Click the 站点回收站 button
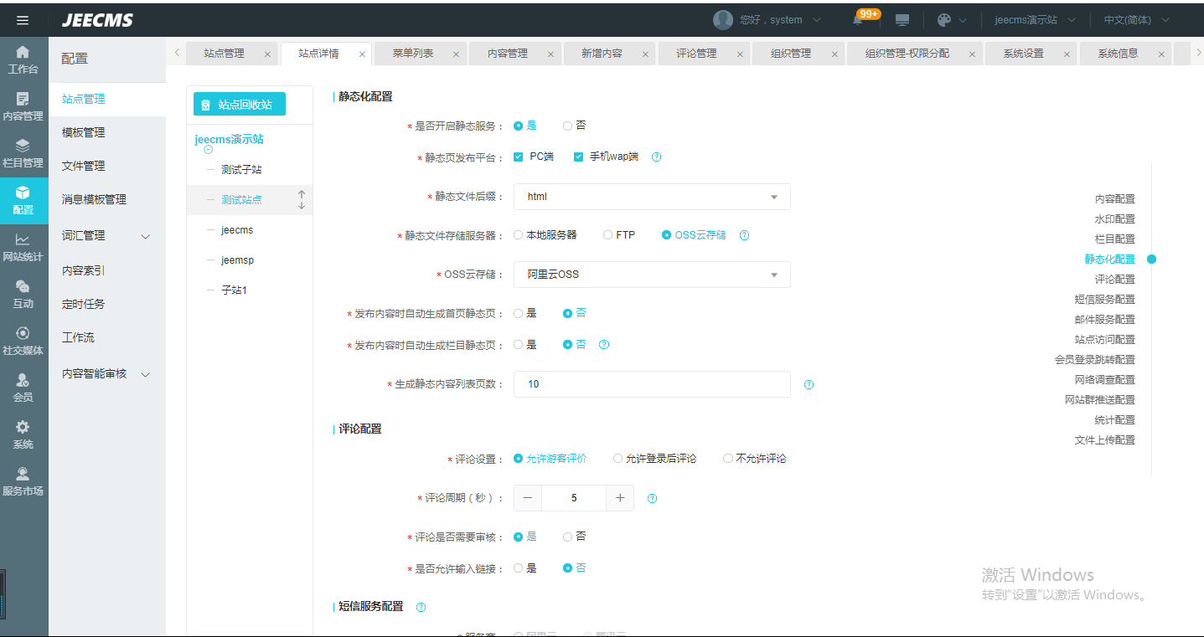Viewport: 1204px width, 637px height. coord(240,105)
